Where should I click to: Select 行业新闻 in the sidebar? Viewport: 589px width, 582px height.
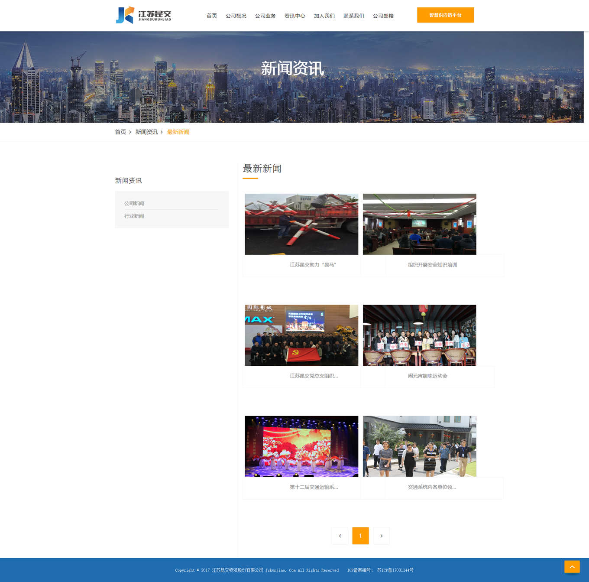(134, 216)
